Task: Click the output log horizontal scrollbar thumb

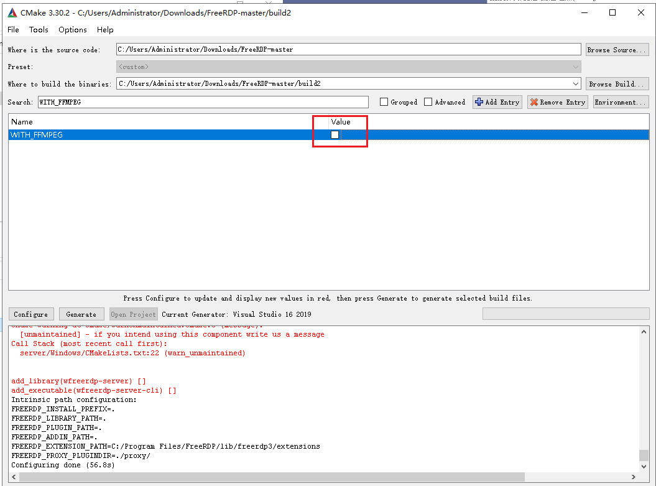Action: tap(272, 477)
